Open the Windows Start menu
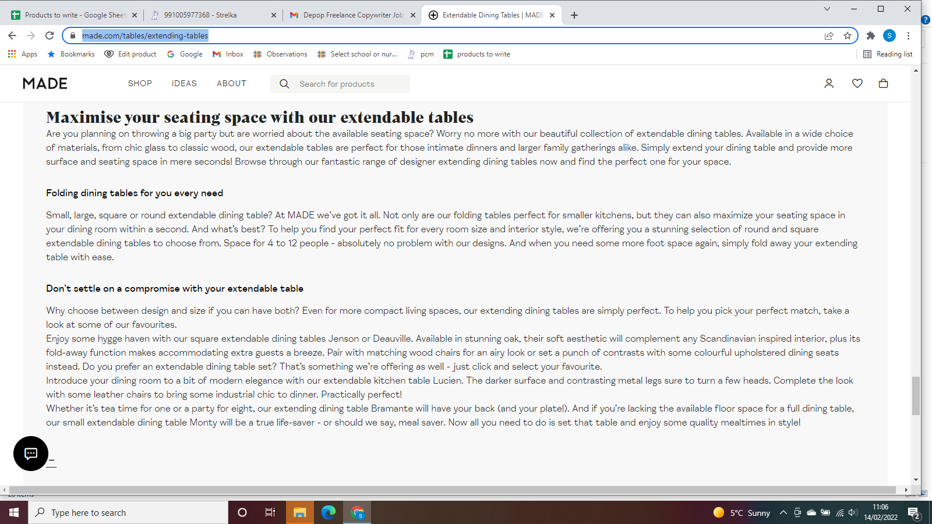 [14, 512]
